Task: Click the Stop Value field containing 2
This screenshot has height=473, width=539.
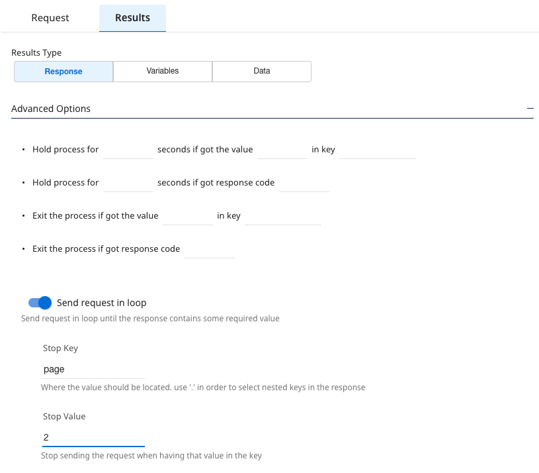Action: click(93, 437)
